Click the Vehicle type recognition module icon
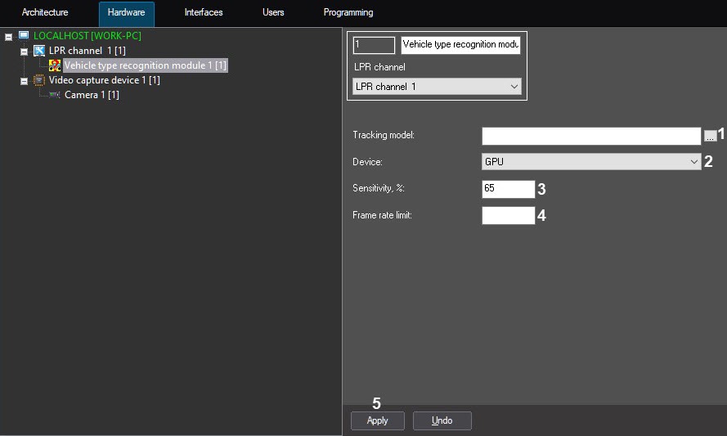 coord(55,65)
